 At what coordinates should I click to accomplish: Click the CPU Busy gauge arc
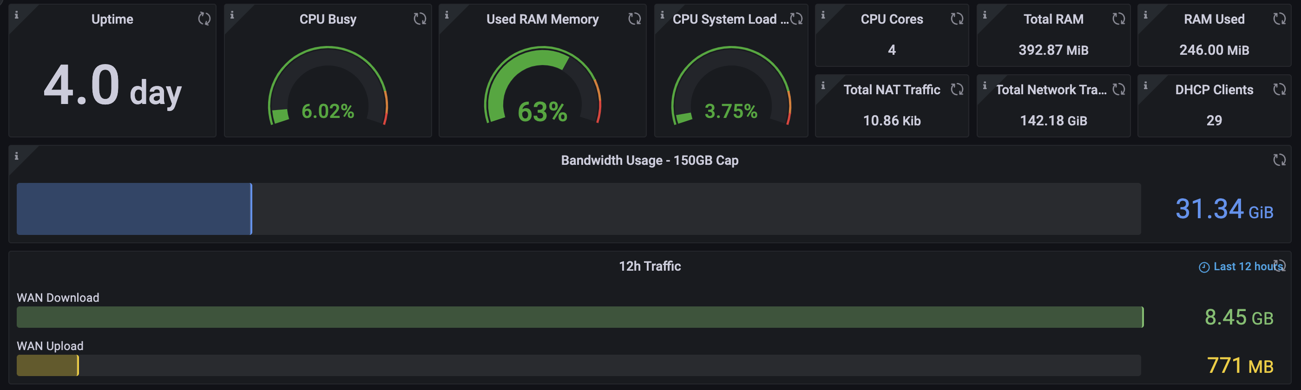tap(328, 56)
